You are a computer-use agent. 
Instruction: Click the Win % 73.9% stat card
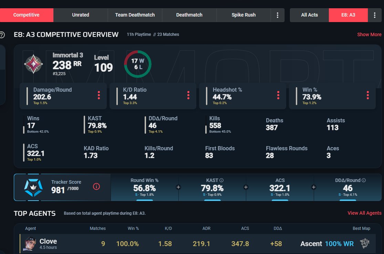coord(332,96)
